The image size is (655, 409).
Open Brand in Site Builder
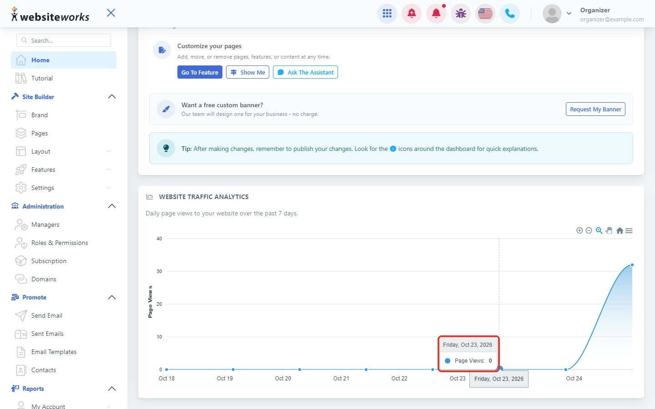click(64, 115)
